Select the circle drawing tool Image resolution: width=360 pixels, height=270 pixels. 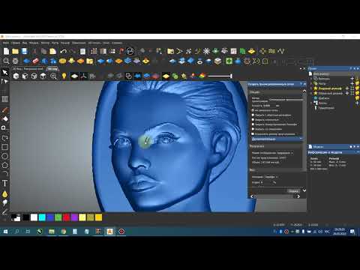4,156
